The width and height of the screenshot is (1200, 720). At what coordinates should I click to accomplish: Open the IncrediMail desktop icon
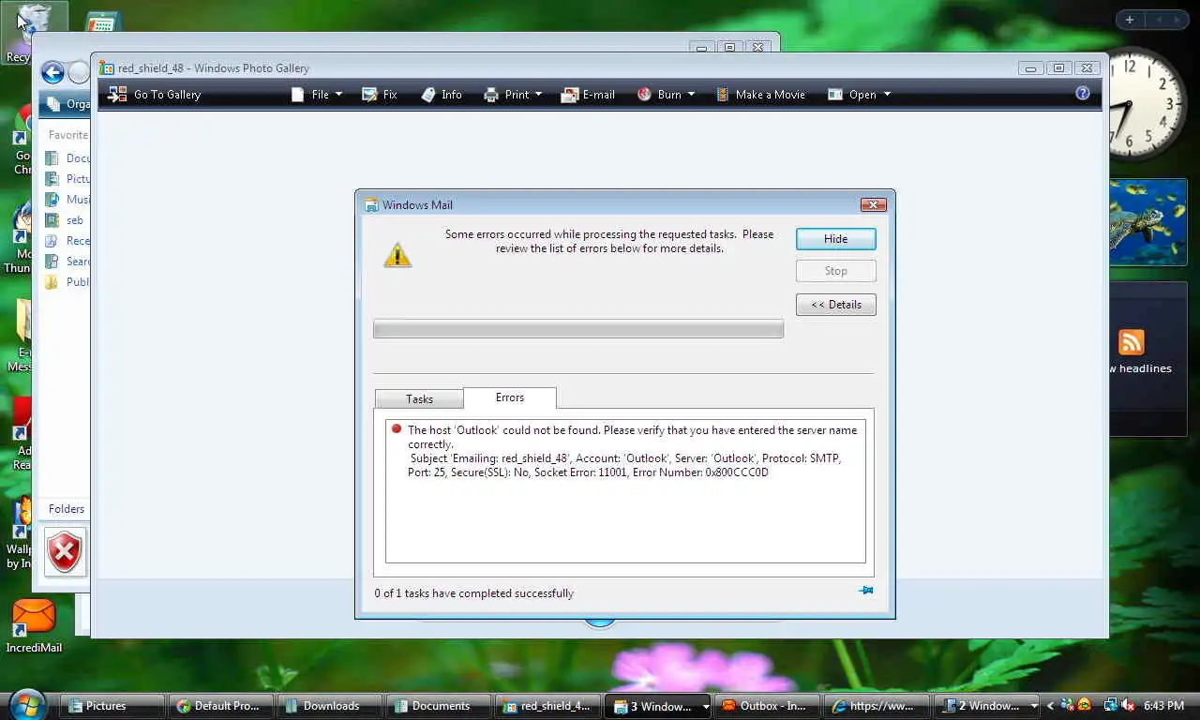click(34, 626)
